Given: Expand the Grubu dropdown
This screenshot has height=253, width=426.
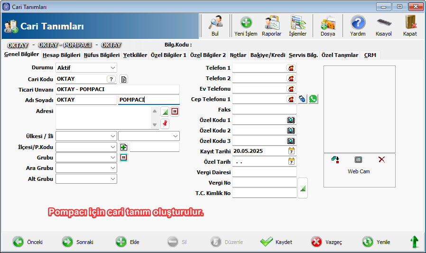Looking at the screenshot, I should click(x=113, y=158).
